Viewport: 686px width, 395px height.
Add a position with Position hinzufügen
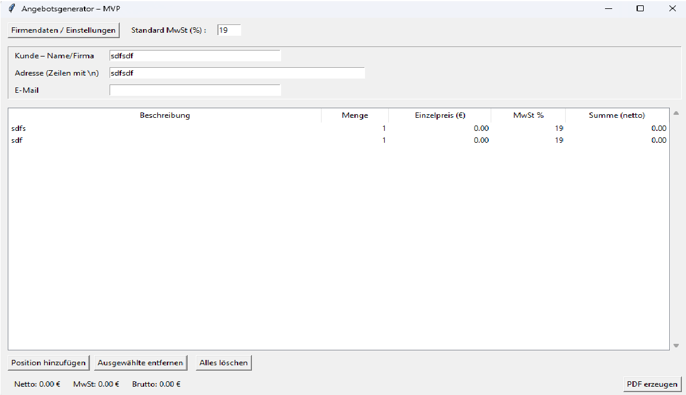(x=48, y=362)
